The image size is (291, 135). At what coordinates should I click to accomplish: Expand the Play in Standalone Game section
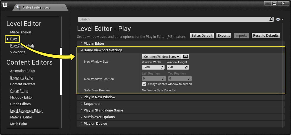coord(81,110)
